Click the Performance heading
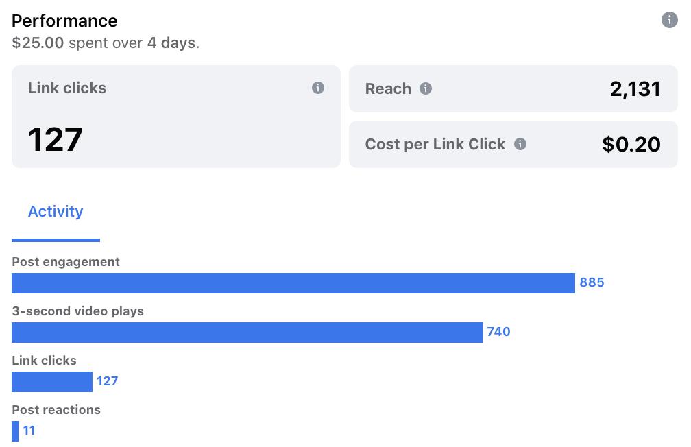691x447 pixels. 64,21
